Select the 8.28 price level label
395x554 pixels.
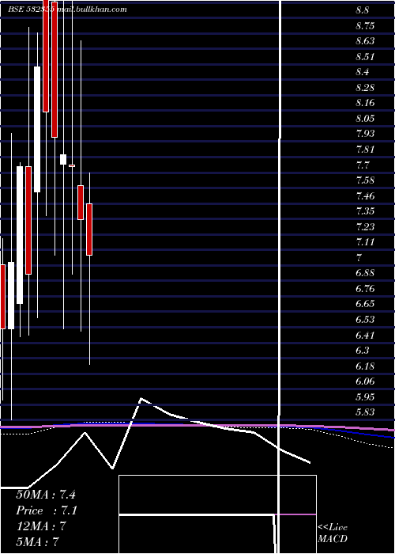coord(365,87)
